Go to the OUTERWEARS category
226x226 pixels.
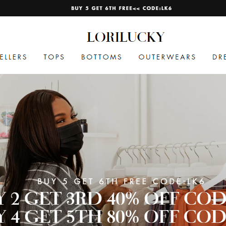(x=167, y=57)
